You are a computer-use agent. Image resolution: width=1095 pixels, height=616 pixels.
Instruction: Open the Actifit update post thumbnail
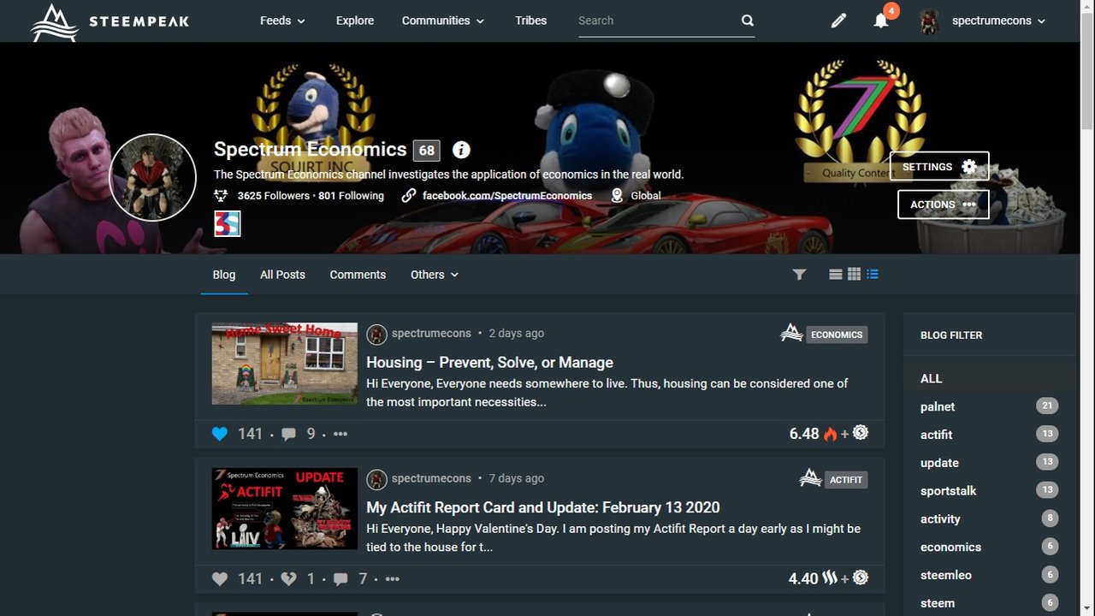pyautogui.click(x=285, y=508)
